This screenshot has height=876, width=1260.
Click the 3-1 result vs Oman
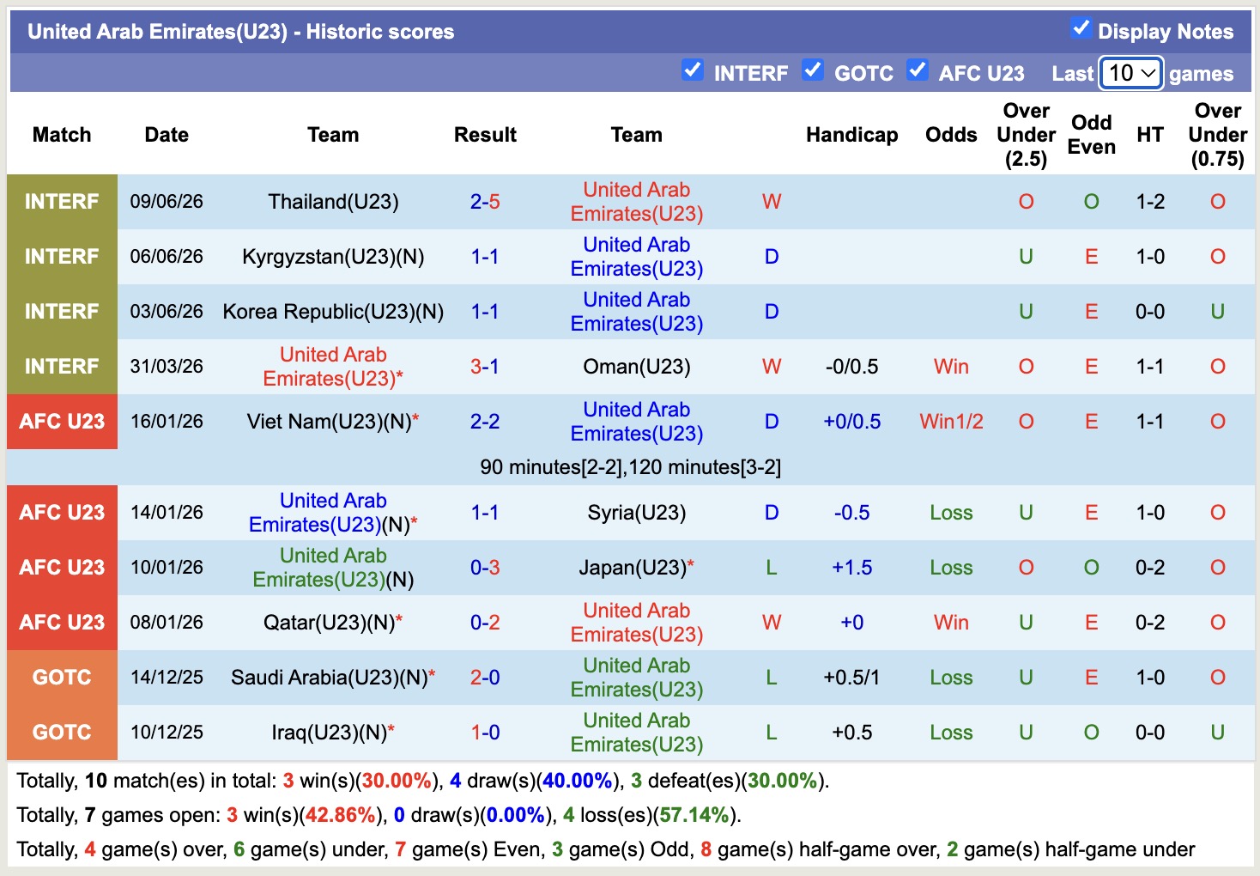[x=485, y=367]
